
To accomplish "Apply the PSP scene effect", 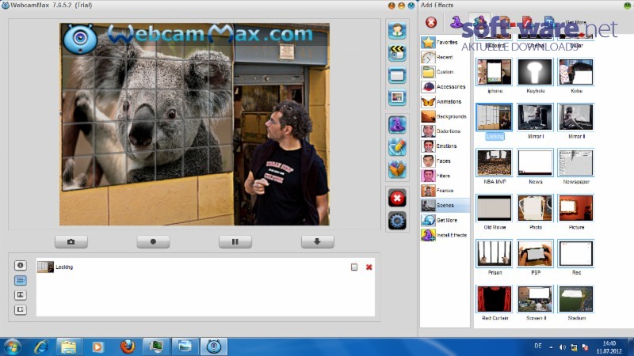I will click(535, 253).
